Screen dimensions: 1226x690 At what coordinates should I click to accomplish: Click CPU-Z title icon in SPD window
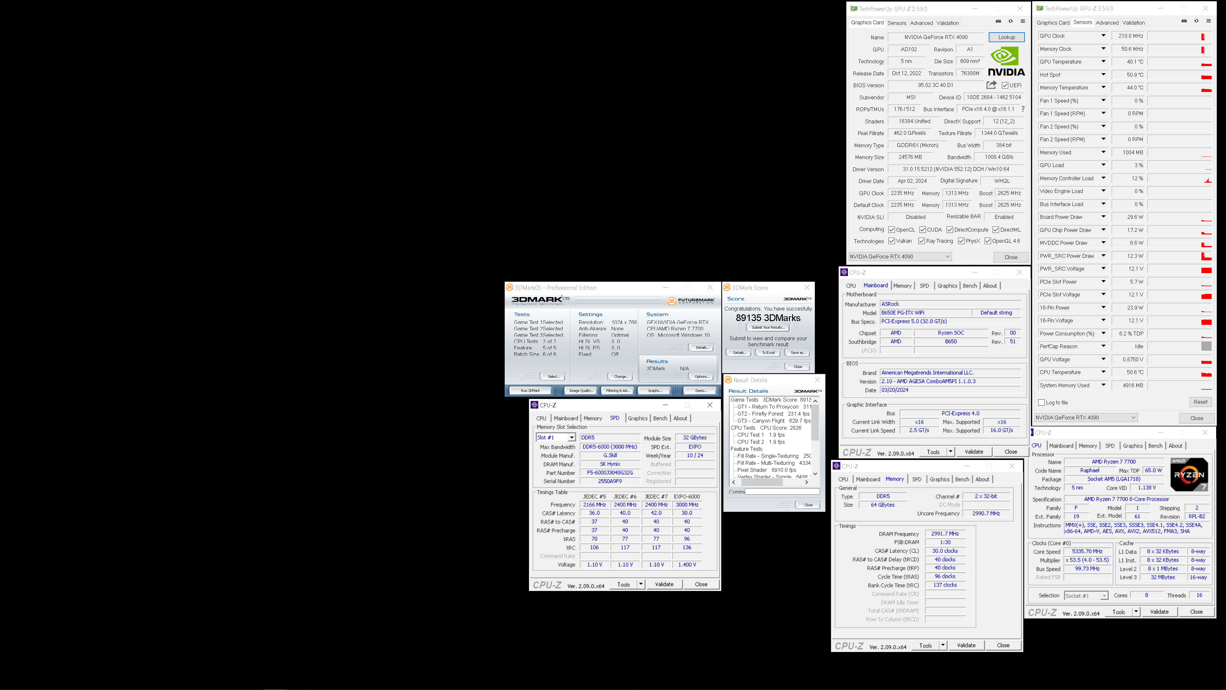point(534,405)
